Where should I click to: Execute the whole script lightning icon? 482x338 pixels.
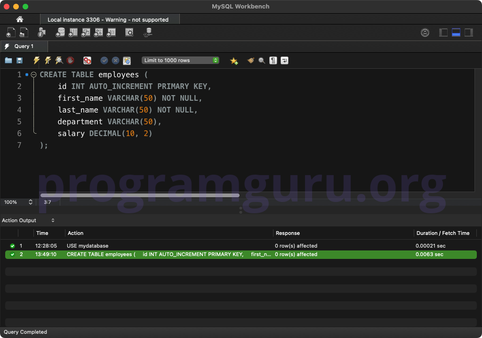click(37, 60)
